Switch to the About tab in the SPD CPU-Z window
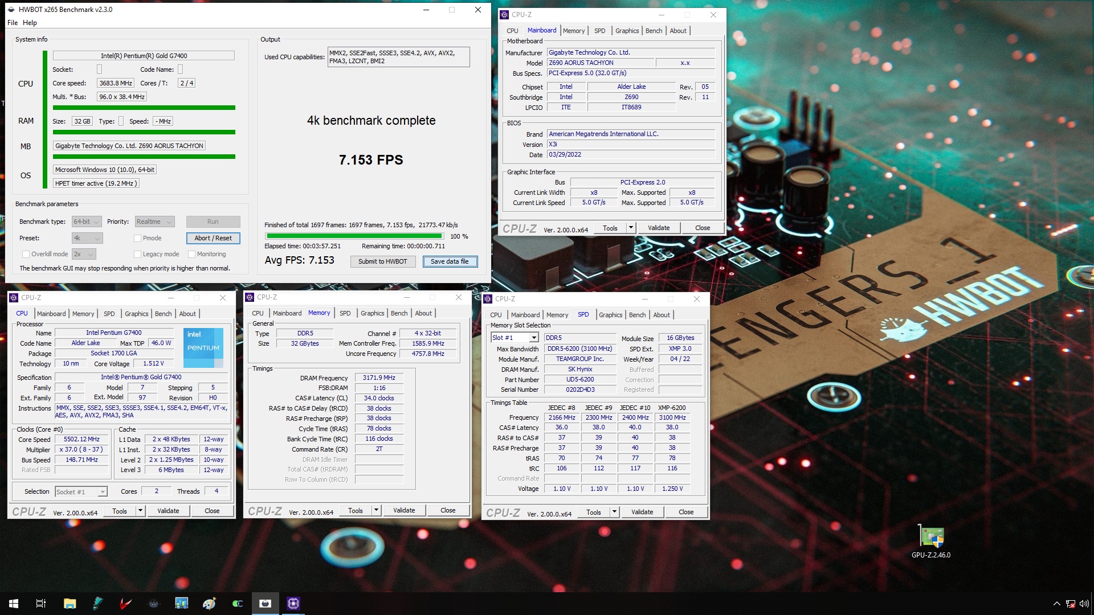This screenshot has height=615, width=1094. tap(662, 315)
